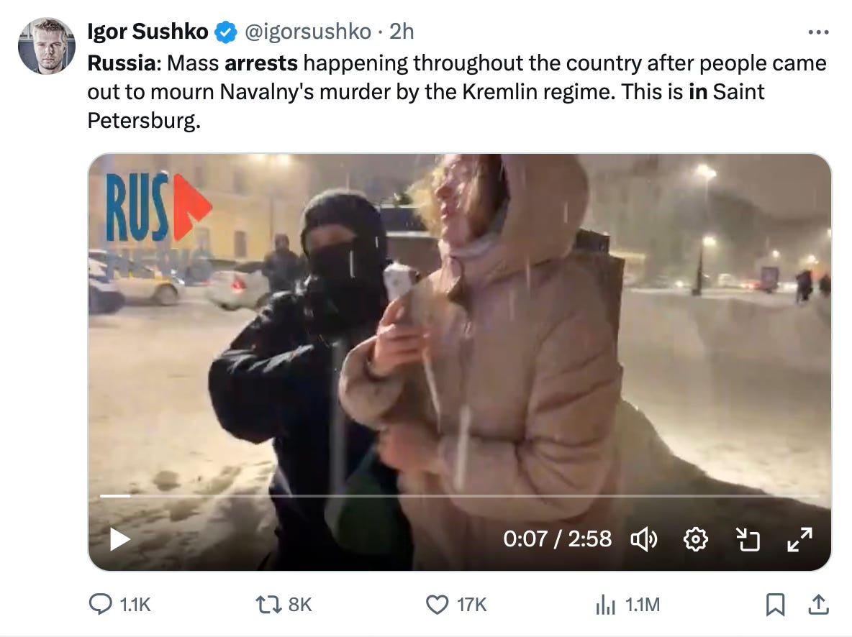This screenshot has height=637, width=852.
Task: Share the tweet upload icon
Action: coord(818,605)
